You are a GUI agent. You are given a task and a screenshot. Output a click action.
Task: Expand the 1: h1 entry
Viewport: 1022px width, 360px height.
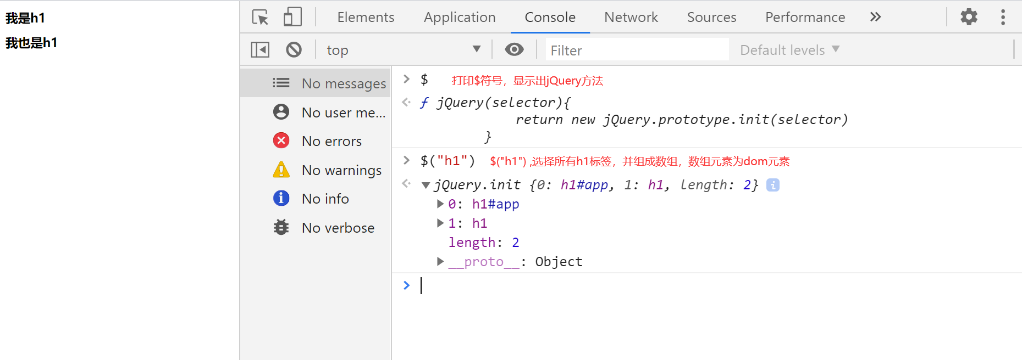(440, 223)
